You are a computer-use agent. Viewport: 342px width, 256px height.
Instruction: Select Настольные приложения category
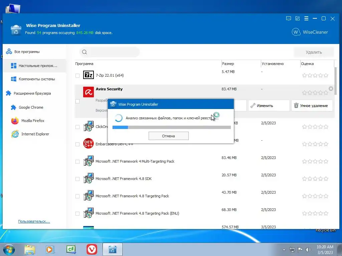coord(34,66)
